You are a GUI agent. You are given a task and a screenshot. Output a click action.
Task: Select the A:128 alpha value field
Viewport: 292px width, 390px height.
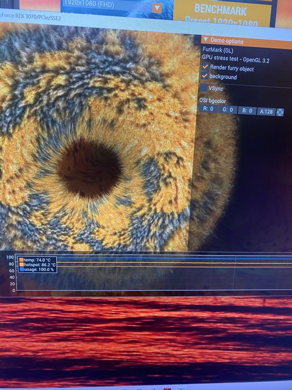pos(266,111)
